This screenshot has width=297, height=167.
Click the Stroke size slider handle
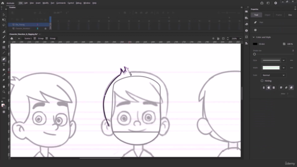tap(254, 54)
